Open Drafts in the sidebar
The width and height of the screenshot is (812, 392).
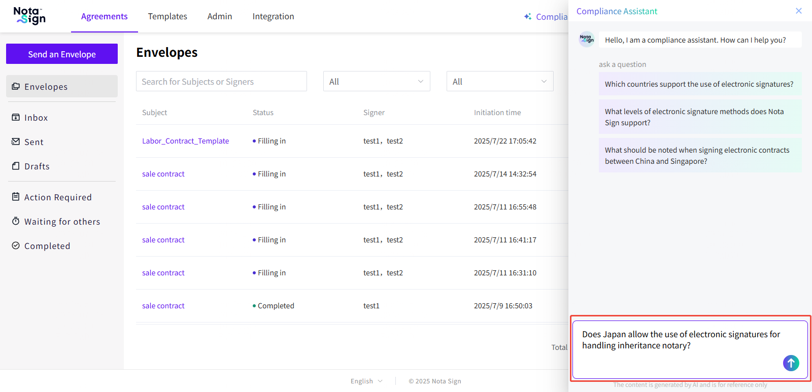click(37, 166)
